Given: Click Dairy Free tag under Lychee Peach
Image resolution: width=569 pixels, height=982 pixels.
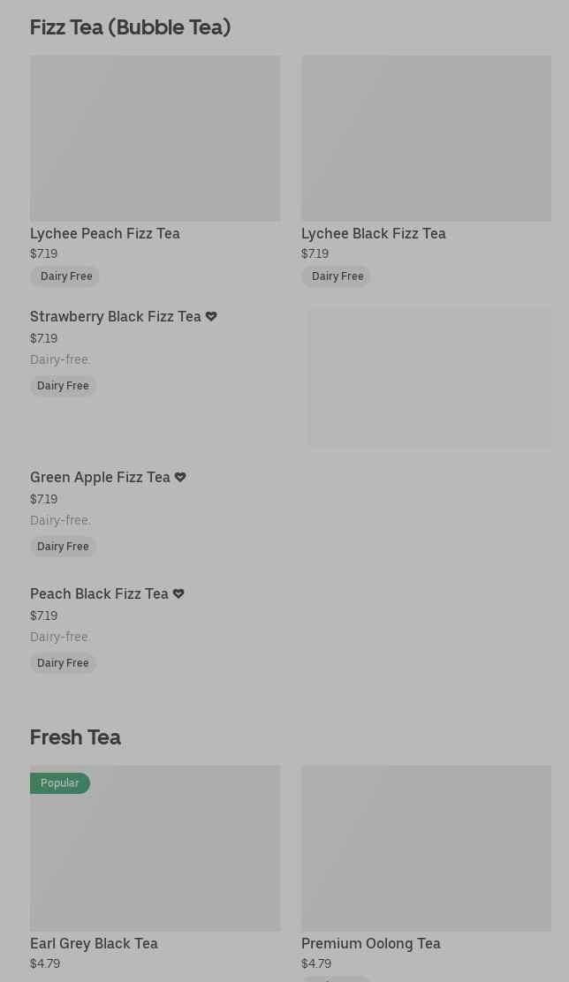Looking at the screenshot, I should [x=66, y=276].
